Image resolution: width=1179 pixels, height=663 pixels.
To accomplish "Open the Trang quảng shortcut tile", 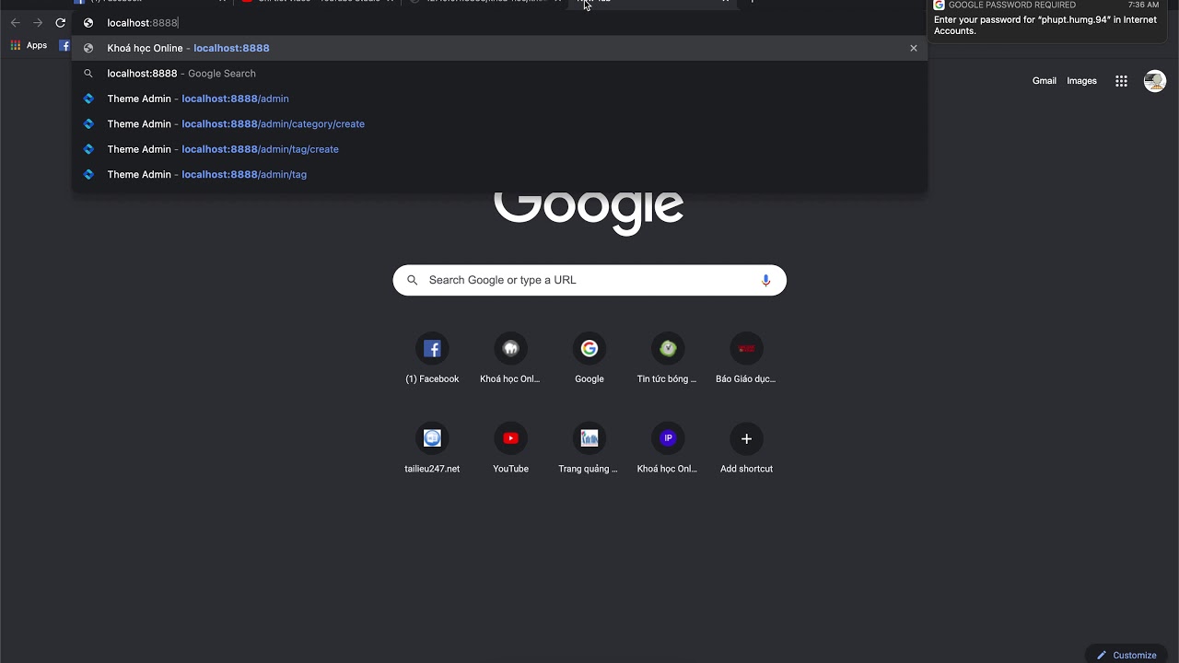I will click(x=589, y=448).
